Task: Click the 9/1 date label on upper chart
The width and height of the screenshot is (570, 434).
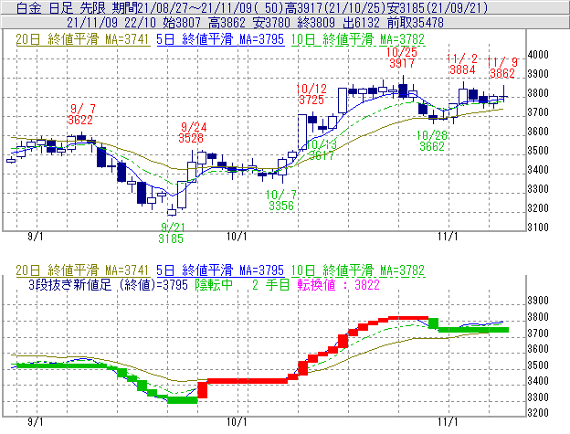Action: pos(36,237)
